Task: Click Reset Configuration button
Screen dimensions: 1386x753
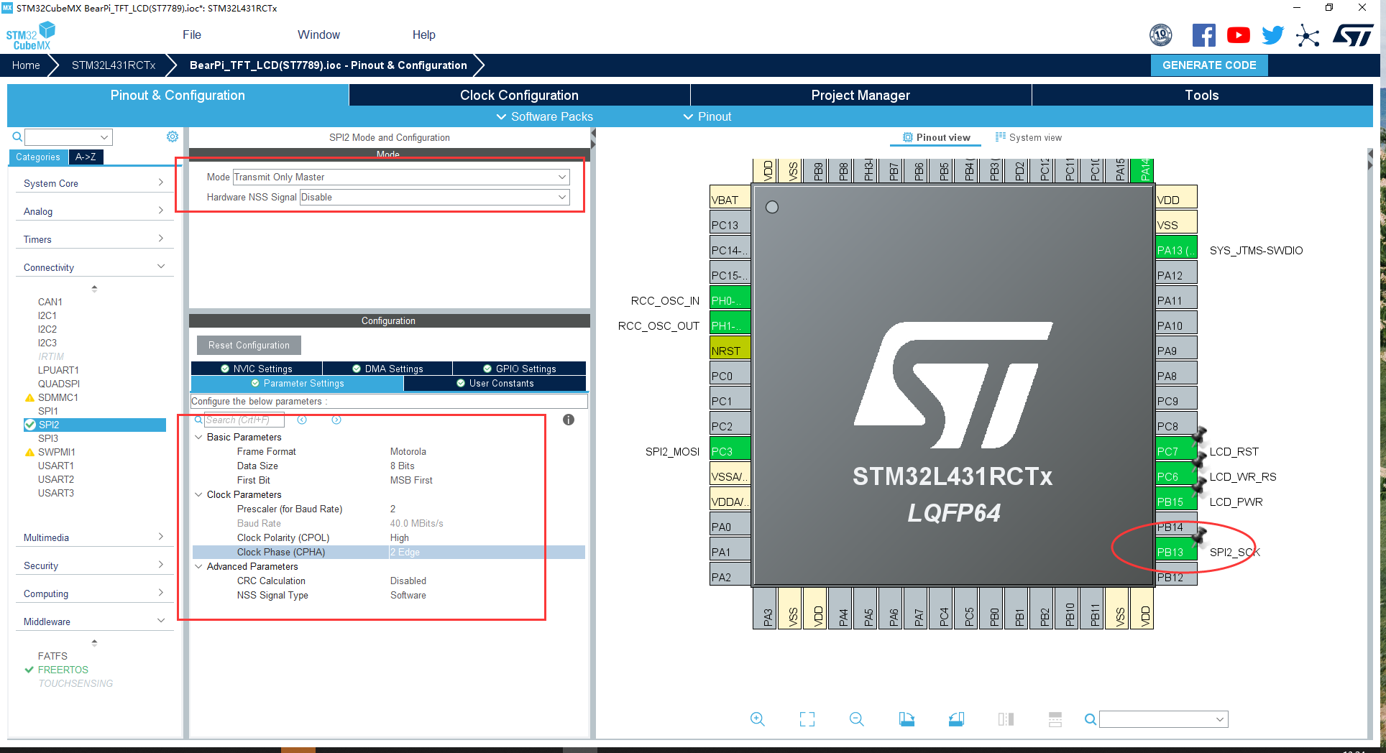Action: point(249,345)
